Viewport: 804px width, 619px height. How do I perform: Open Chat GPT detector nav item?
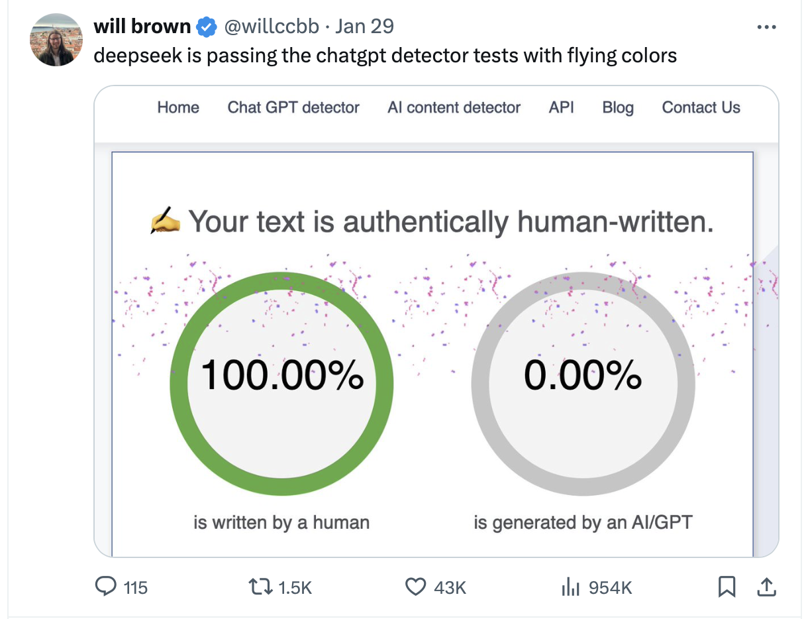click(x=293, y=108)
